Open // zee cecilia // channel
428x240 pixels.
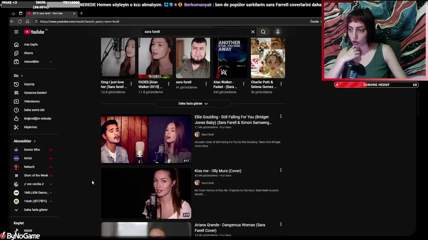pyautogui.click(x=33, y=184)
